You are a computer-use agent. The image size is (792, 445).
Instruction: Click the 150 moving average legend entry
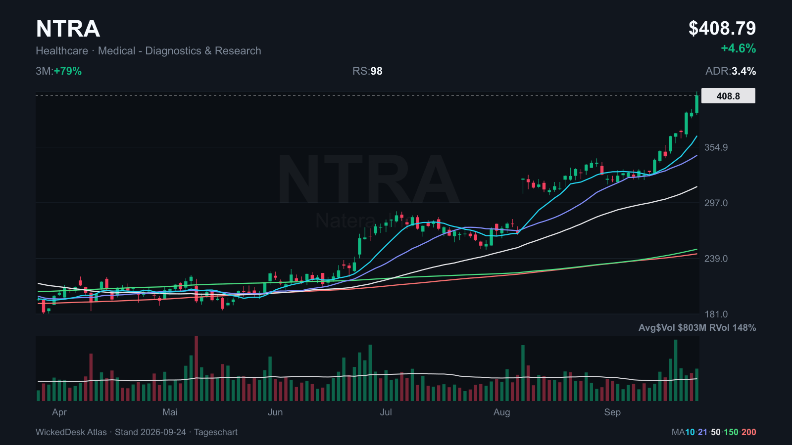731,432
